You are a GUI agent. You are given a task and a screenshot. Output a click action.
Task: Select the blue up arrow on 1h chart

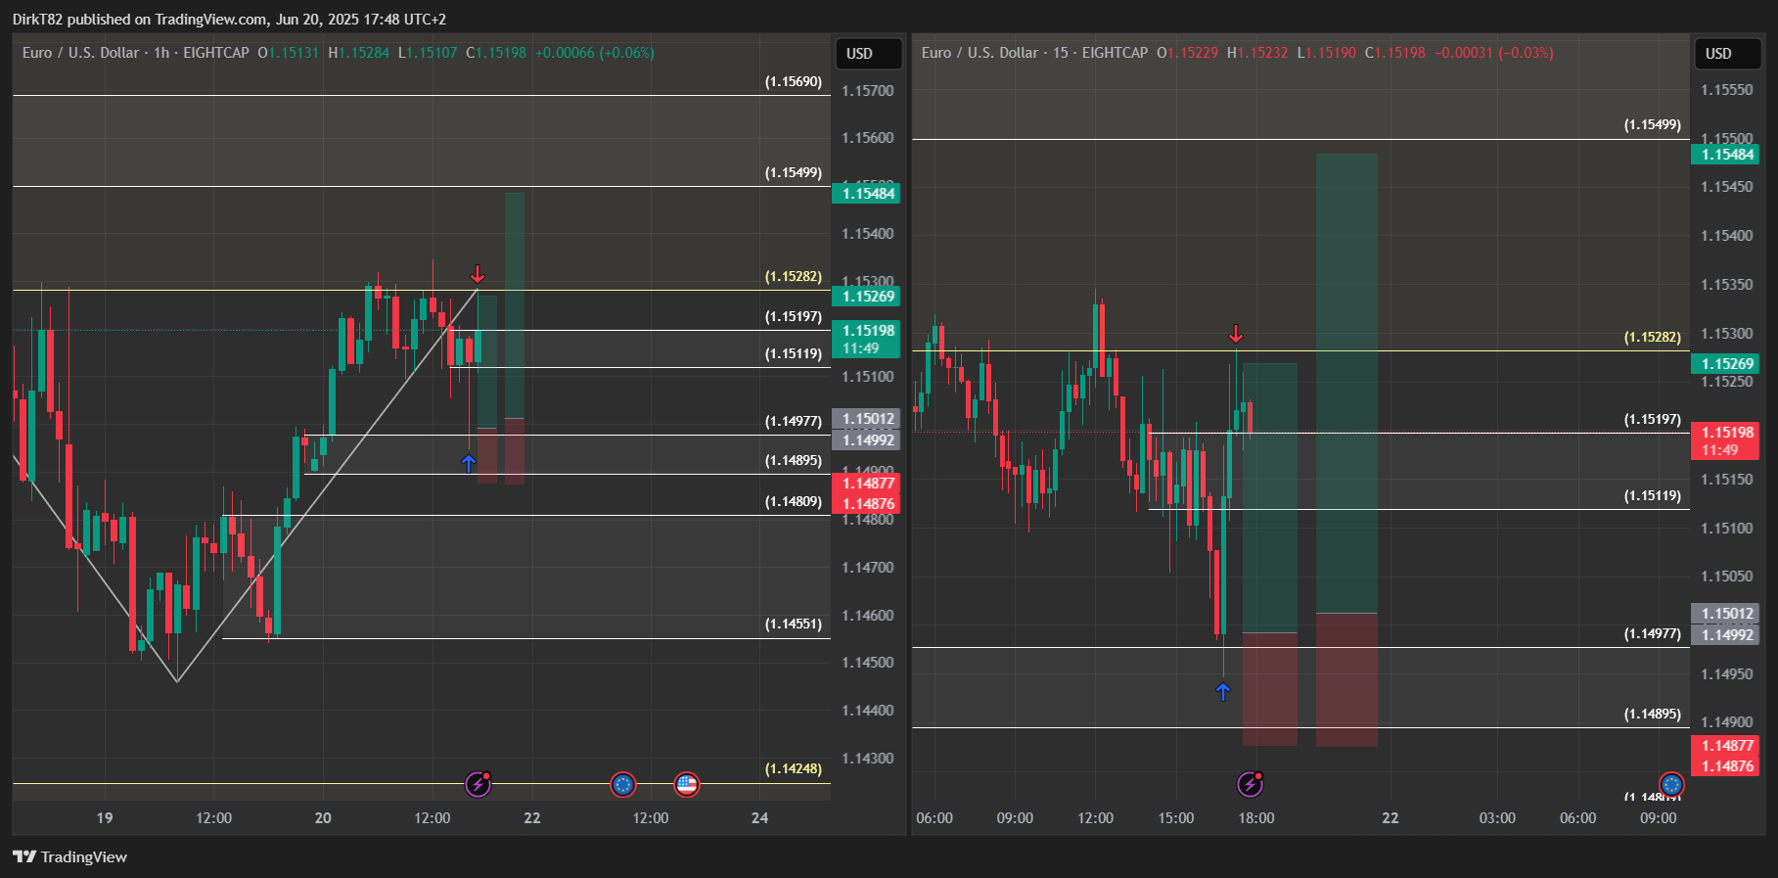coord(469,463)
